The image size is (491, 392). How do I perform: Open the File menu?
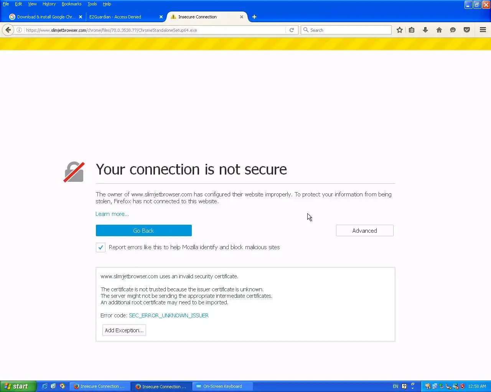(6, 4)
